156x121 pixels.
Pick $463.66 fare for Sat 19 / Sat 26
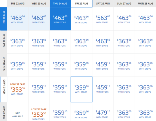click(x=103, y=42)
